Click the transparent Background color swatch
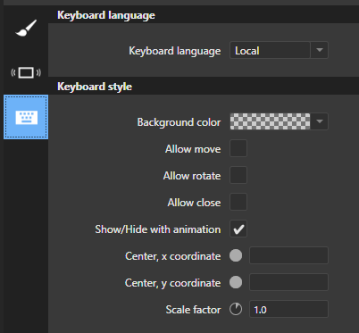The image size is (359, 333). click(270, 121)
